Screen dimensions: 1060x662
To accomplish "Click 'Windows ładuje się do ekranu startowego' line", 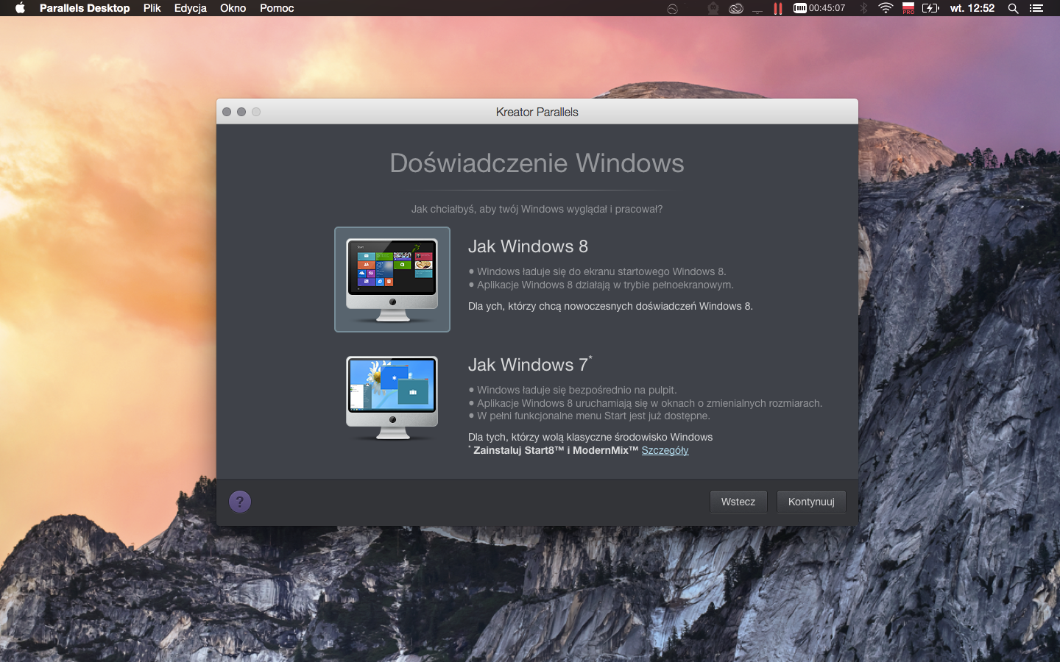I will 597,271.
